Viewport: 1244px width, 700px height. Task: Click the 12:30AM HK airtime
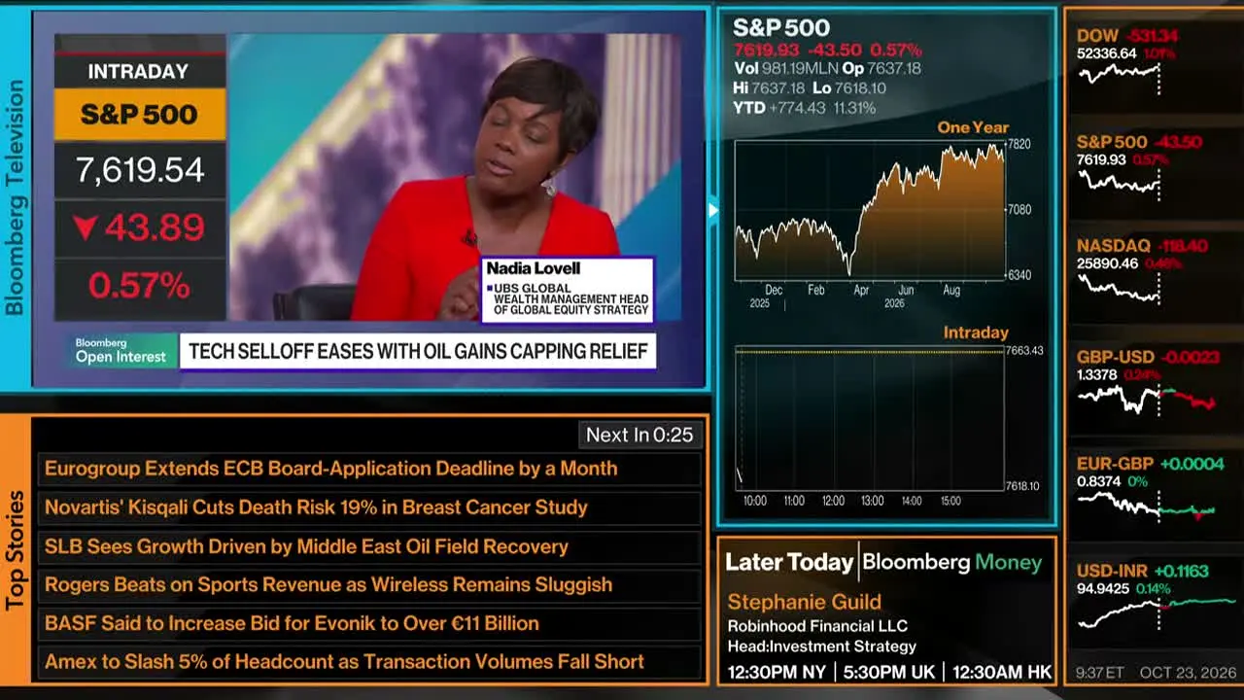(1001, 672)
